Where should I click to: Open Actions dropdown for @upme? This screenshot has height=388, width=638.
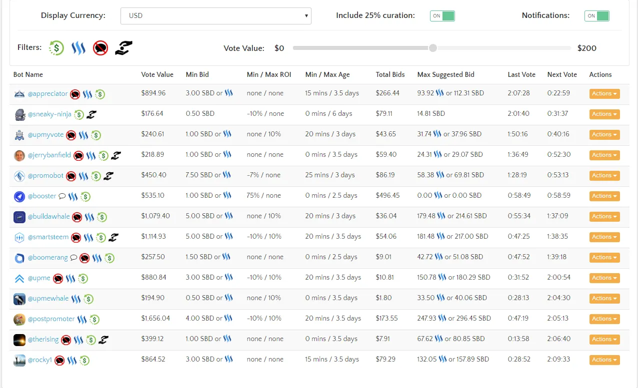(604, 278)
